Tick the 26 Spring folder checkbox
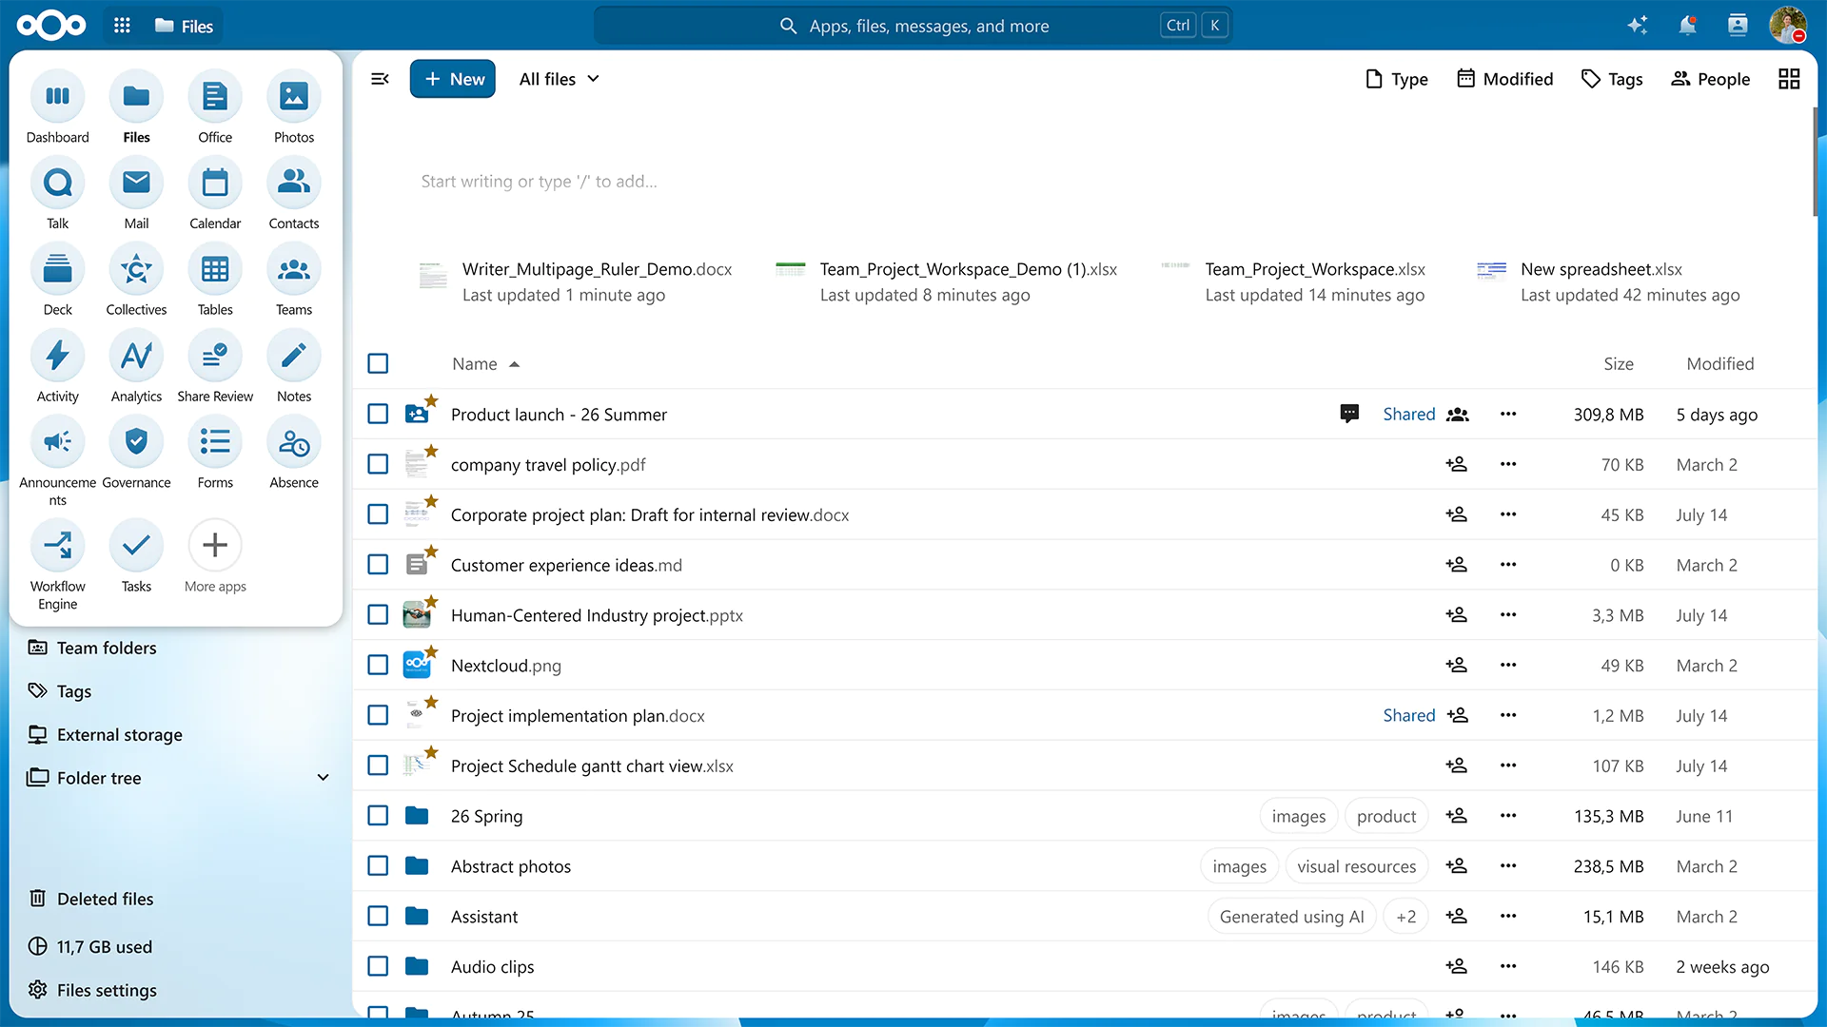Screen dimensions: 1827x1027 tap(378, 815)
